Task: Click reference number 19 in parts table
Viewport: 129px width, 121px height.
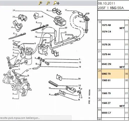Action: (x=100, y=22)
